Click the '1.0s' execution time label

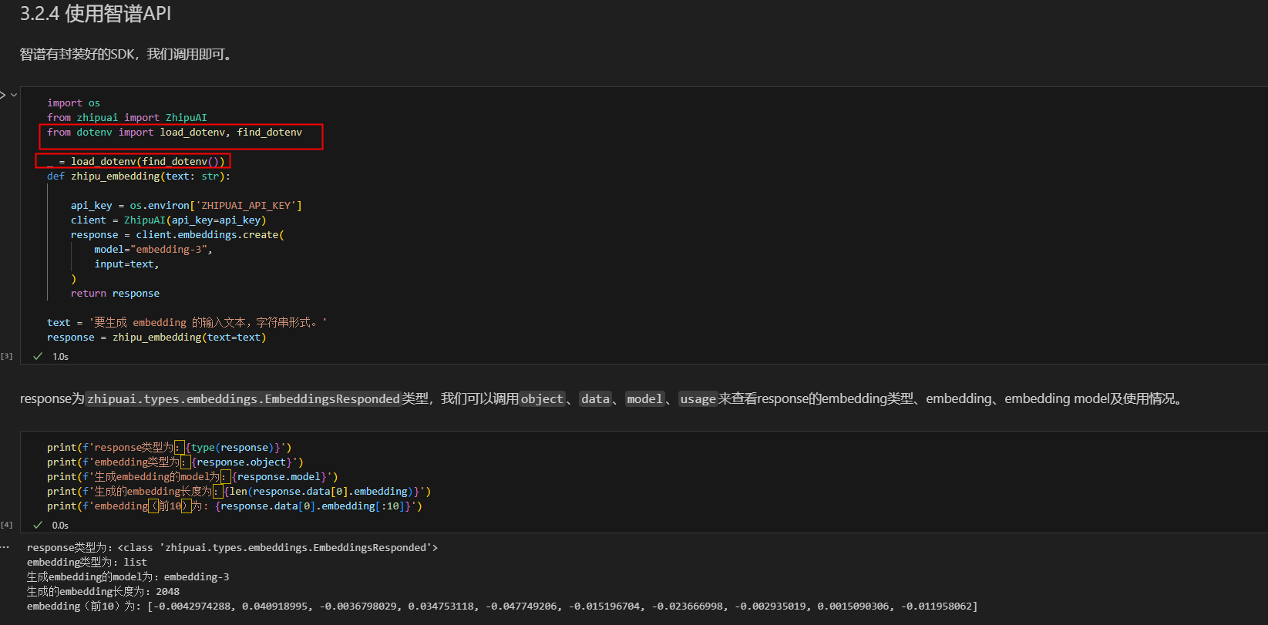pos(60,357)
